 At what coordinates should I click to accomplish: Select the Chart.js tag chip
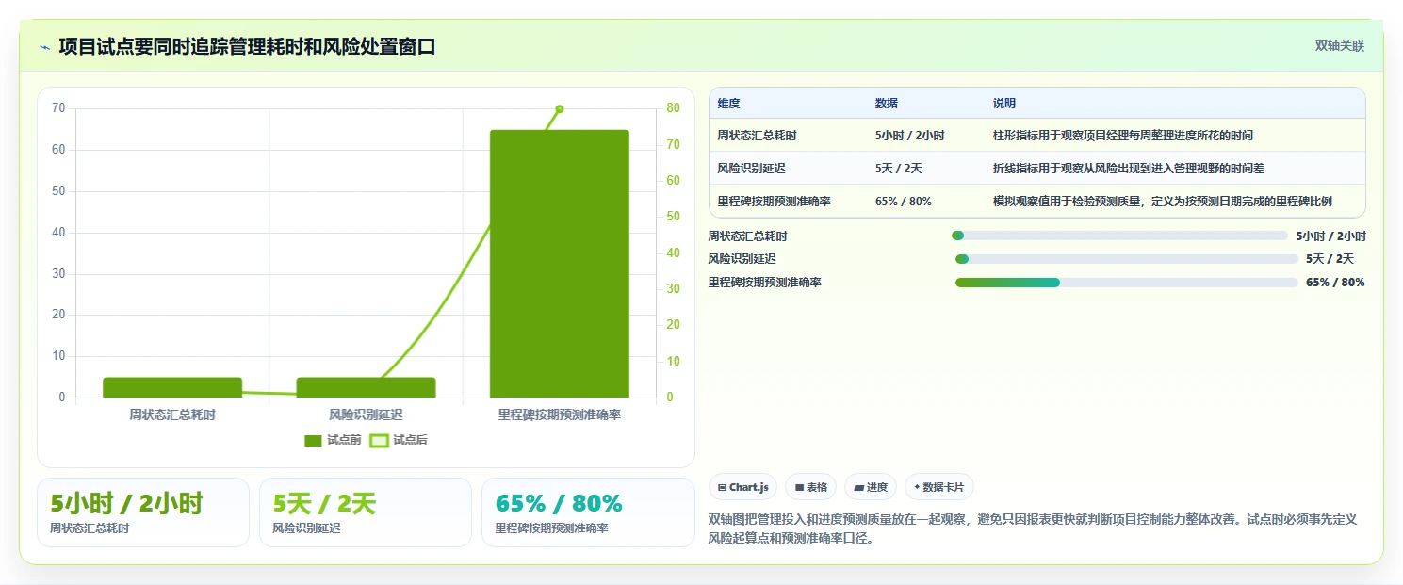point(742,487)
